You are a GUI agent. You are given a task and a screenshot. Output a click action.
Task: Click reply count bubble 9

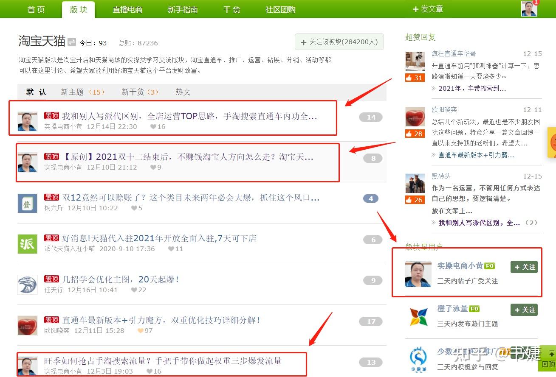click(x=373, y=280)
